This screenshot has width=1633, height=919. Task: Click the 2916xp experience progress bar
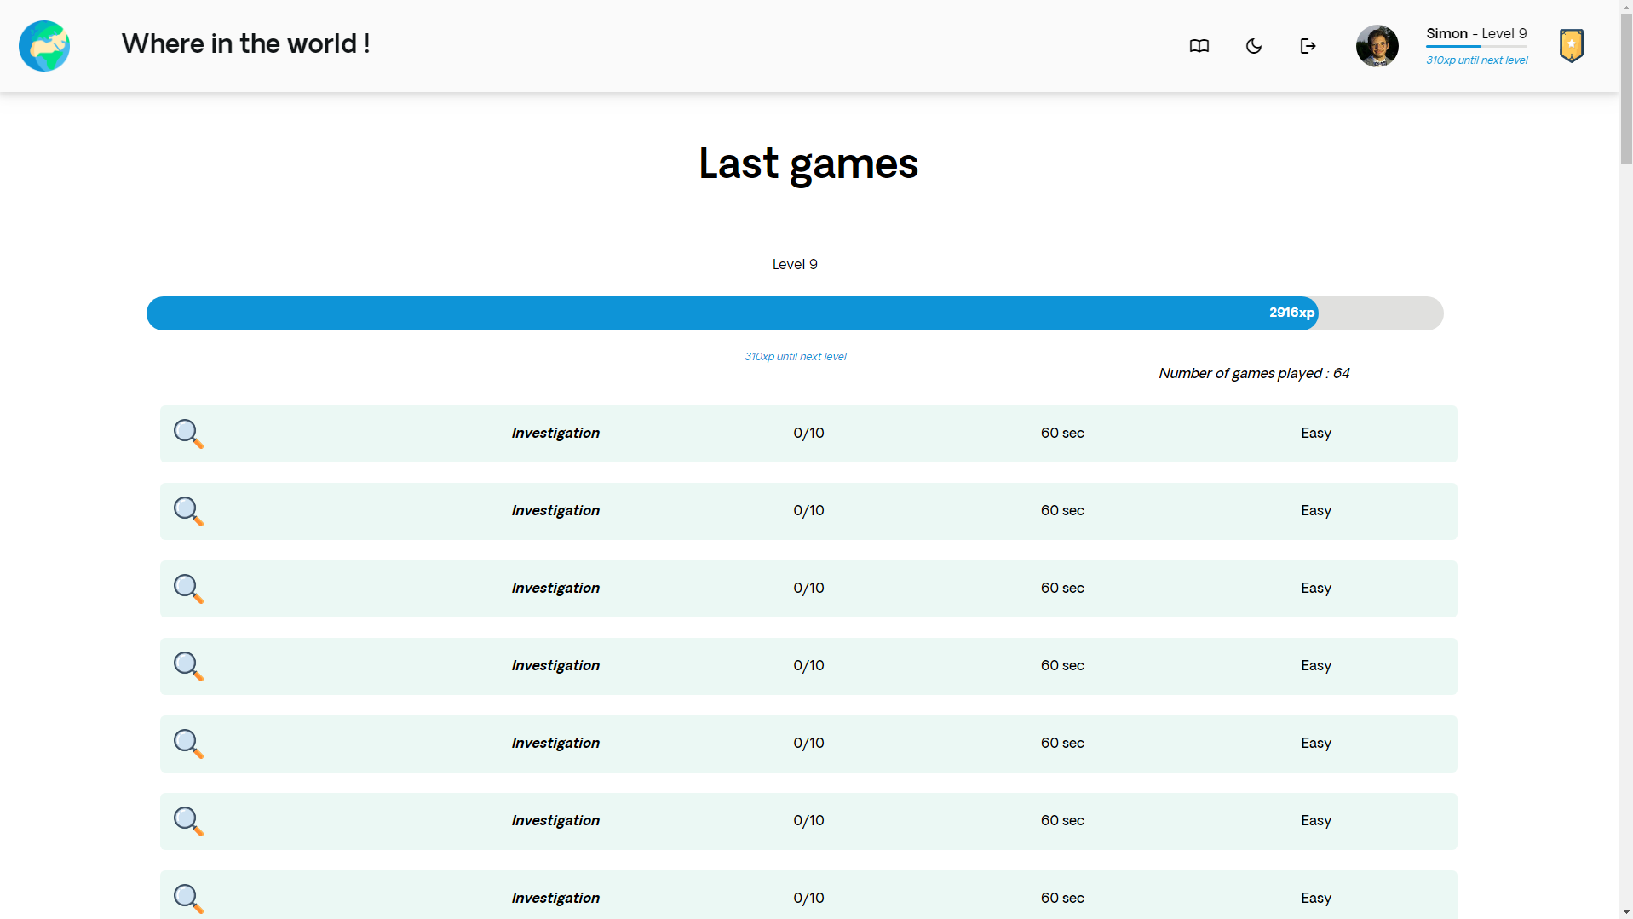pos(795,313)
